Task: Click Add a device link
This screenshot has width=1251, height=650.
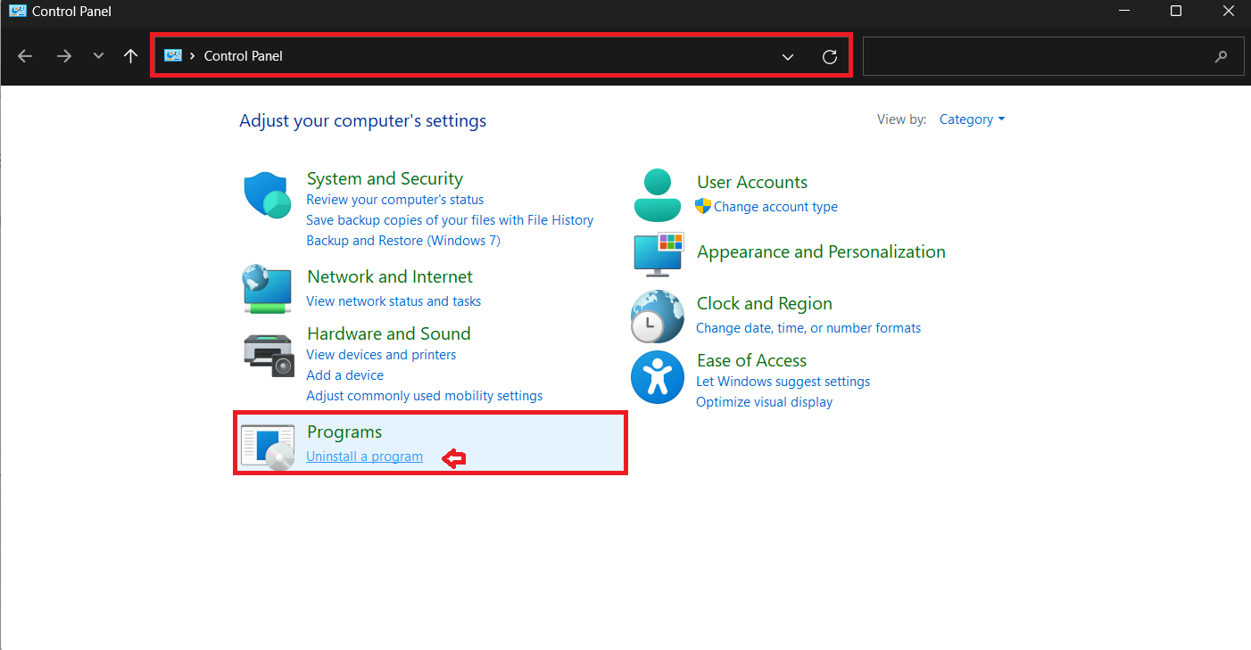Action: click(x=345, y=375)
